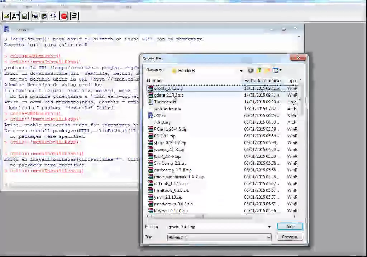Click the Copy toolbar icon in RGui
The image size is (367, 257).
[35, 16]
